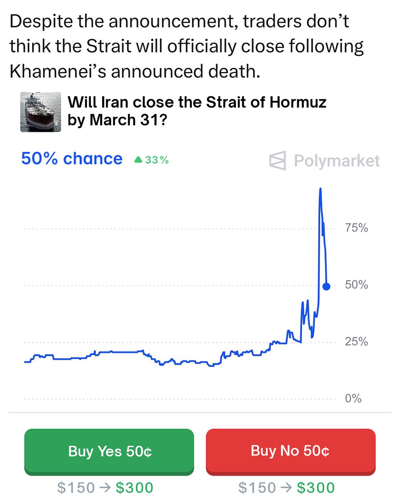Click the blue dot at chart's current value
This screenshot has height=500, width=400.
click(326, 286)
